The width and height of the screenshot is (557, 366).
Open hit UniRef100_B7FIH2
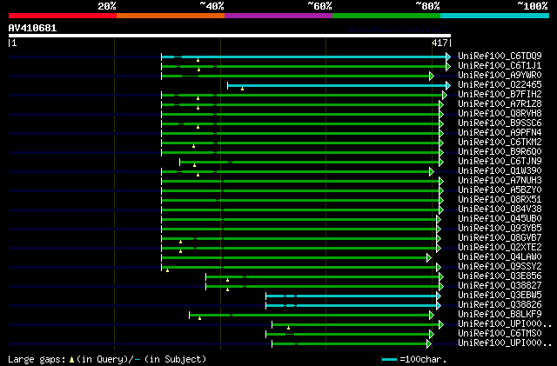coord(500,94)
